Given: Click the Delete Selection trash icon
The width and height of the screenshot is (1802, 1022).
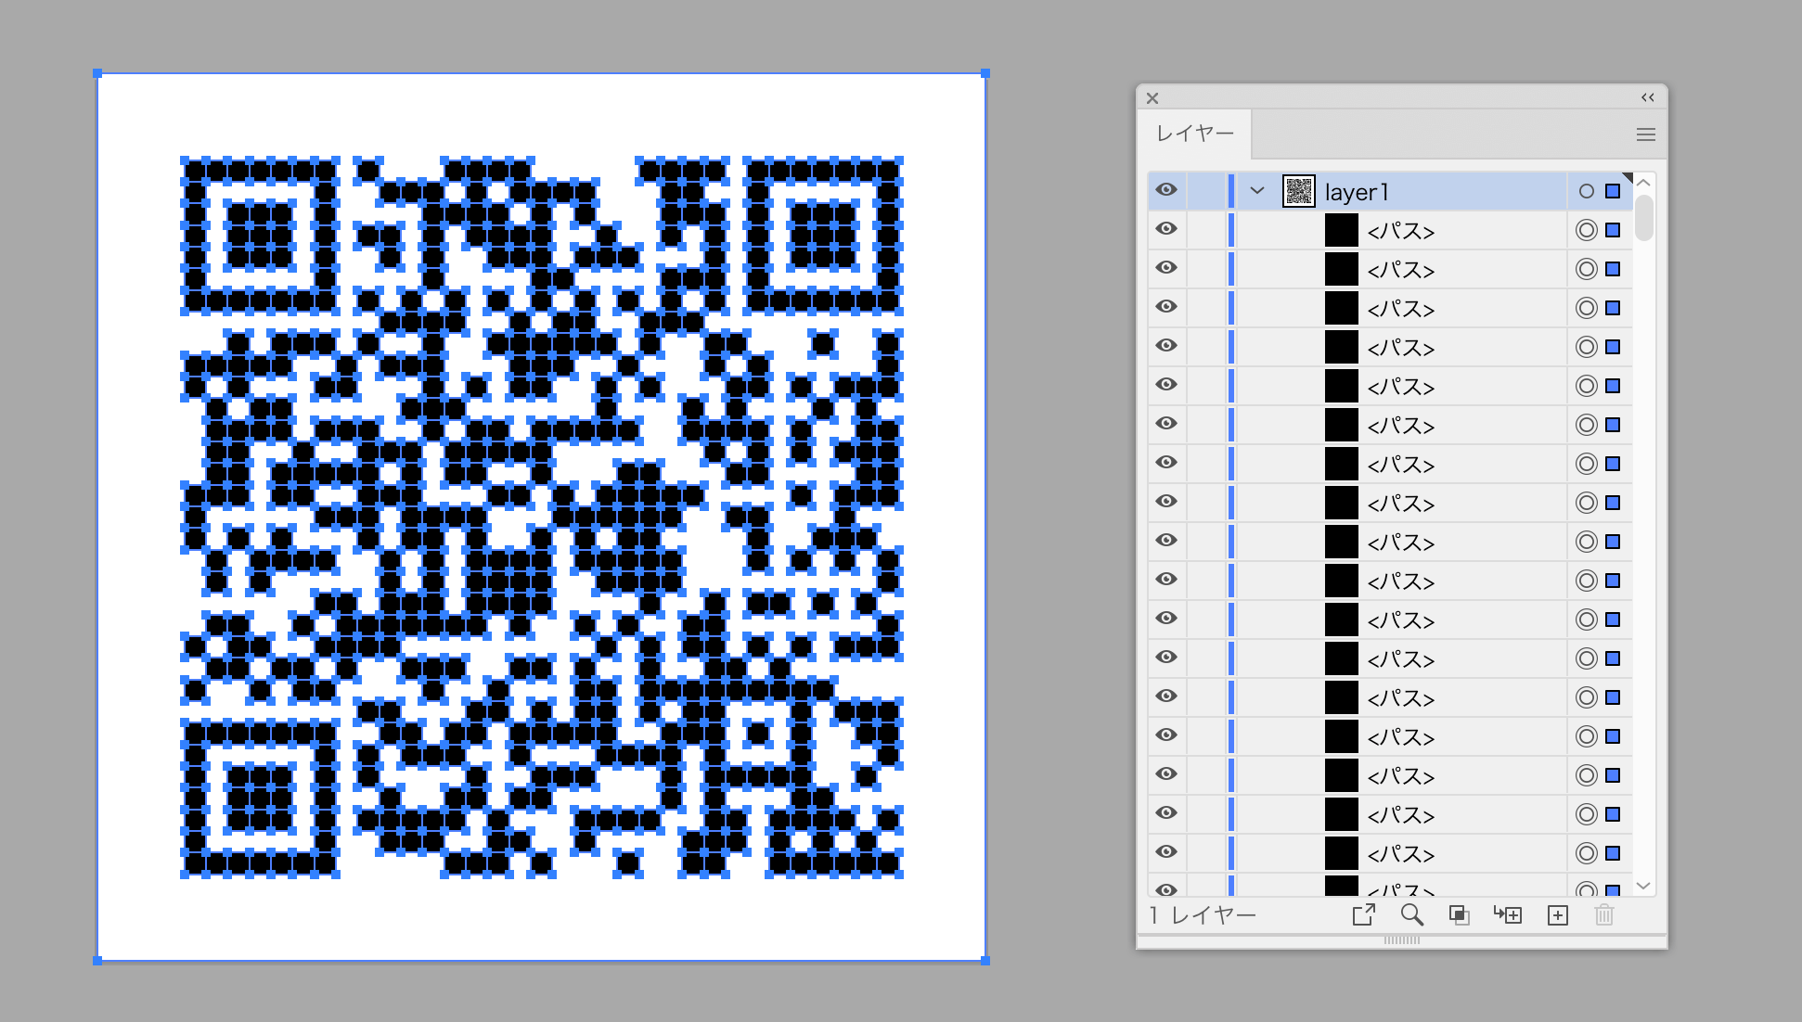Looking at the screenshot, I should click(1604, 915).
